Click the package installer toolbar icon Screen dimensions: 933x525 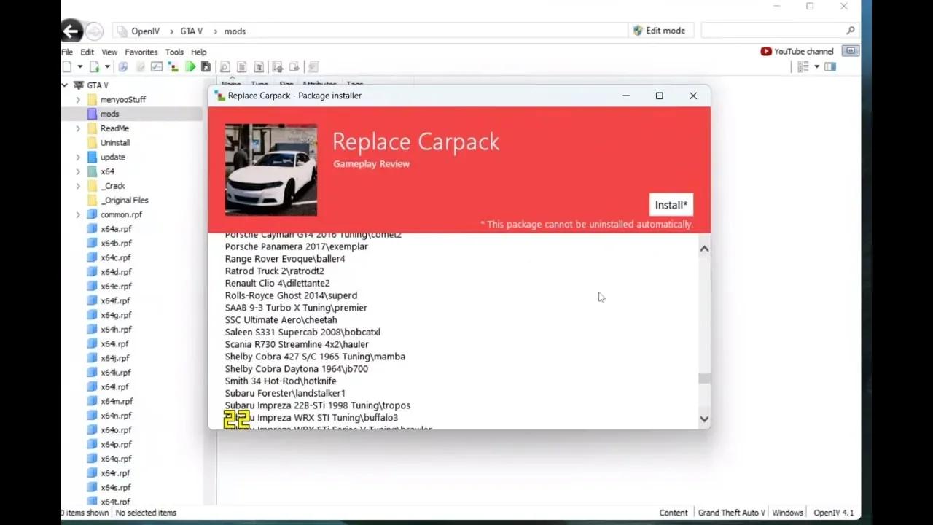tap(173, 66)
